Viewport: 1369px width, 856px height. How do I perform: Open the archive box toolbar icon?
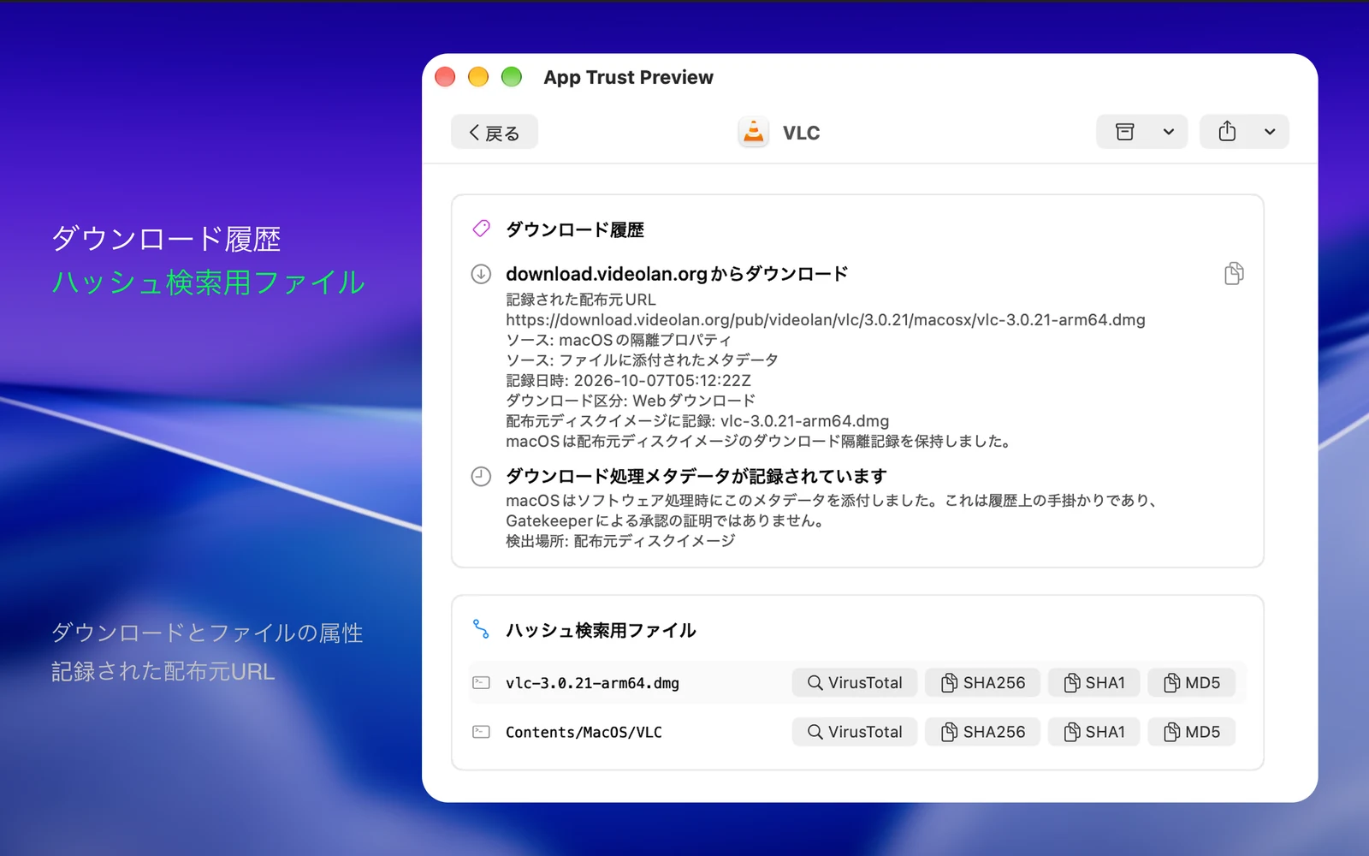click(1124, 132)
